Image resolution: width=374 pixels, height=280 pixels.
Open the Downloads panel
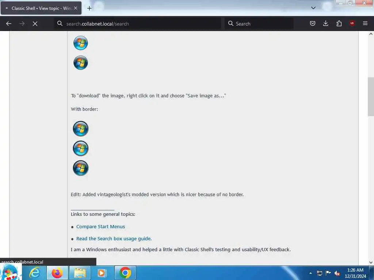click(325, 23)
